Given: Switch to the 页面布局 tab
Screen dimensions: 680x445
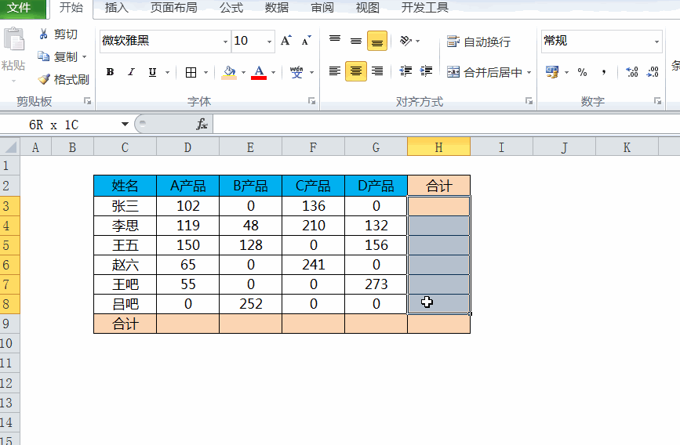Looking at the screenshot, I should point(173,8).
